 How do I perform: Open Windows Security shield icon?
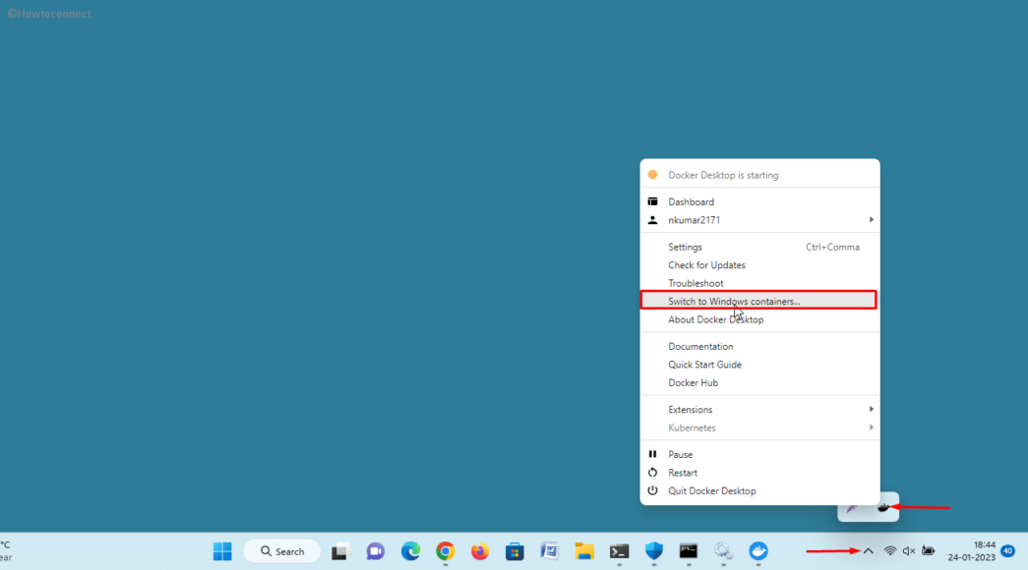click(653, 551)
